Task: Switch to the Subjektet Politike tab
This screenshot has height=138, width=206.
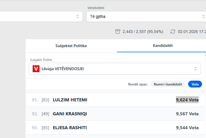Action: pos(71,46)
